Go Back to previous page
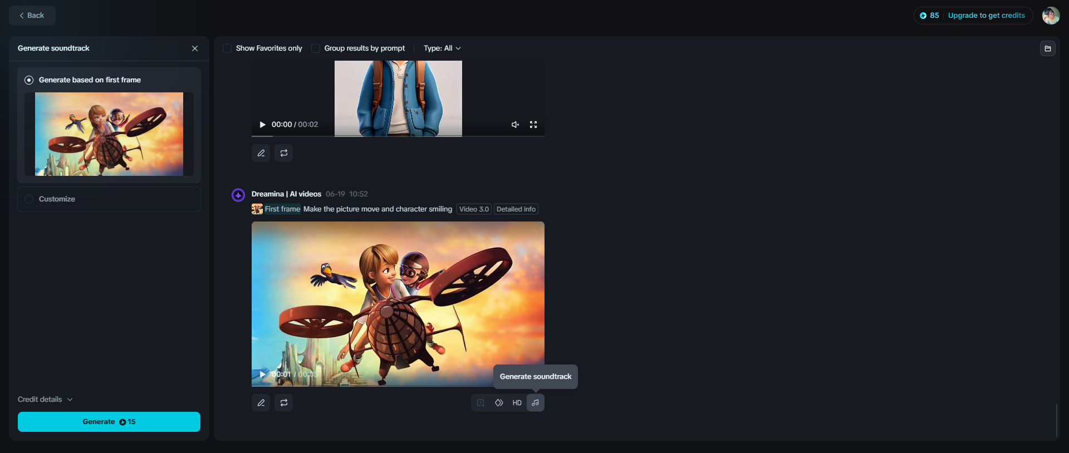The width and height of the screenshot is (1069, 453). 32,16
